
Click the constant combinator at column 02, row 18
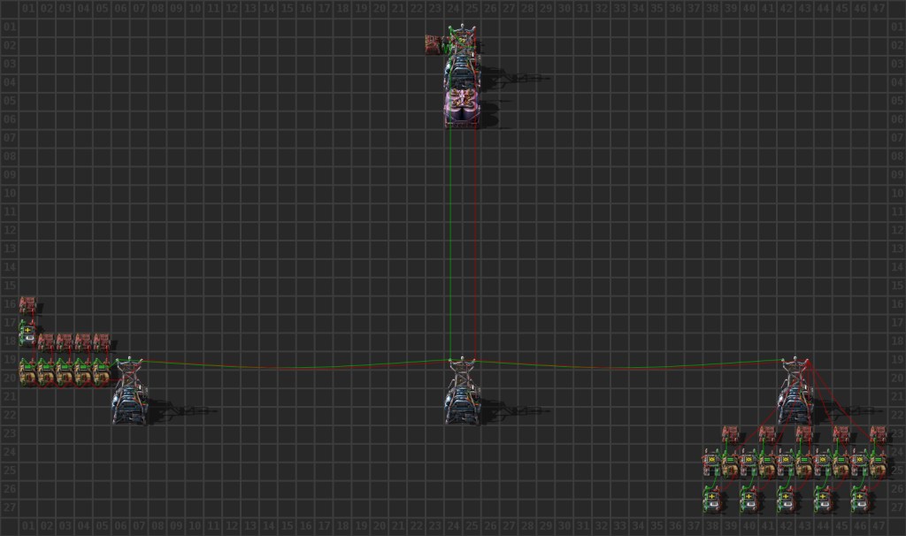[46, 341]
